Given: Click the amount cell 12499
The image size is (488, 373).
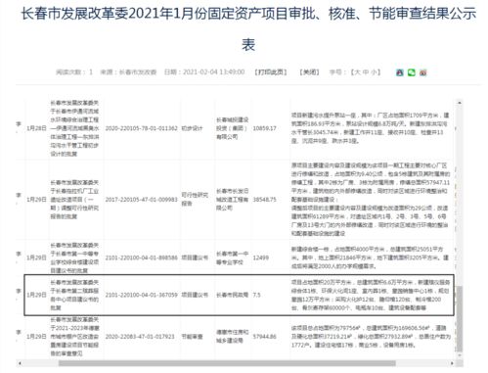Looking at the screenshot, I should click(261, 257).
